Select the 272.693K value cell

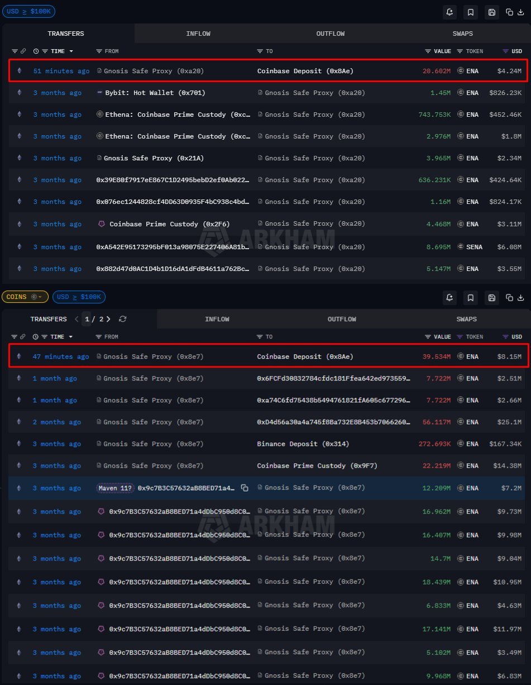coord(435,444)
